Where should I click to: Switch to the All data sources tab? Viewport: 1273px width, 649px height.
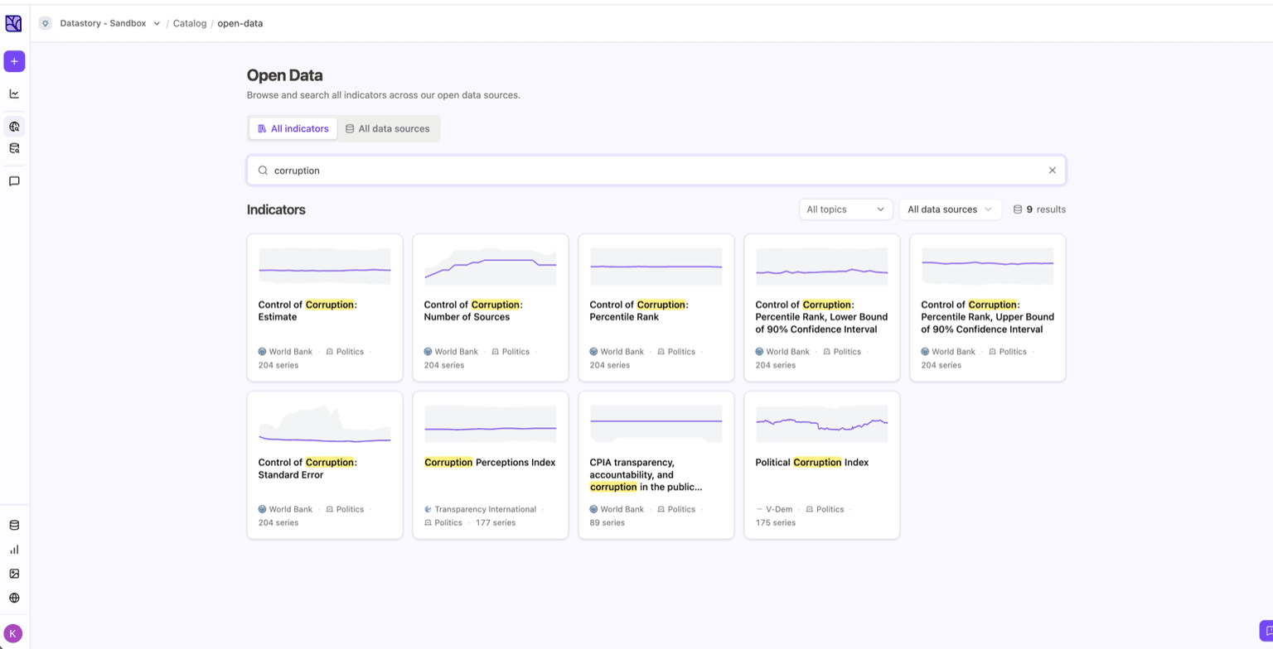point(388,128)
